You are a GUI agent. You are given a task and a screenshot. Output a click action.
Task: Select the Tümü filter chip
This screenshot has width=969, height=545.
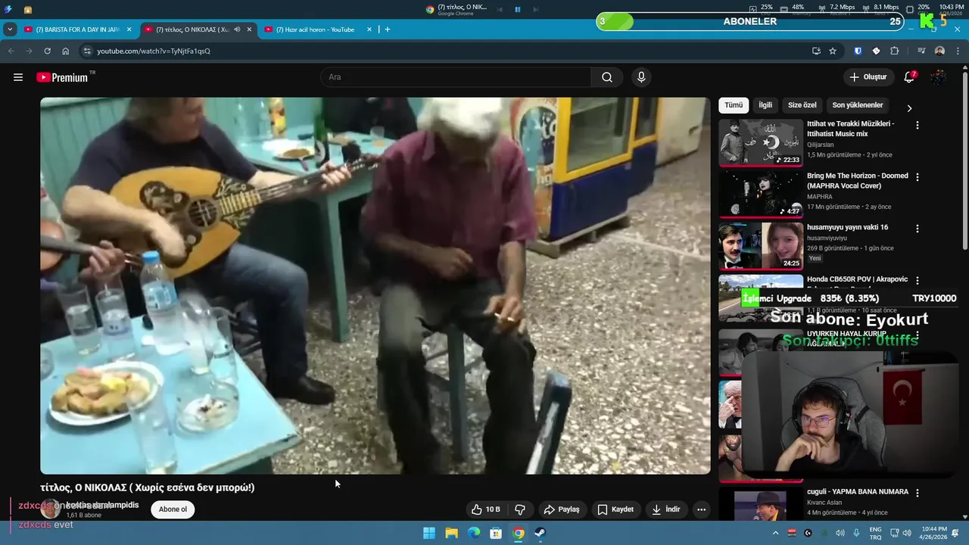[x=734, y=105]
